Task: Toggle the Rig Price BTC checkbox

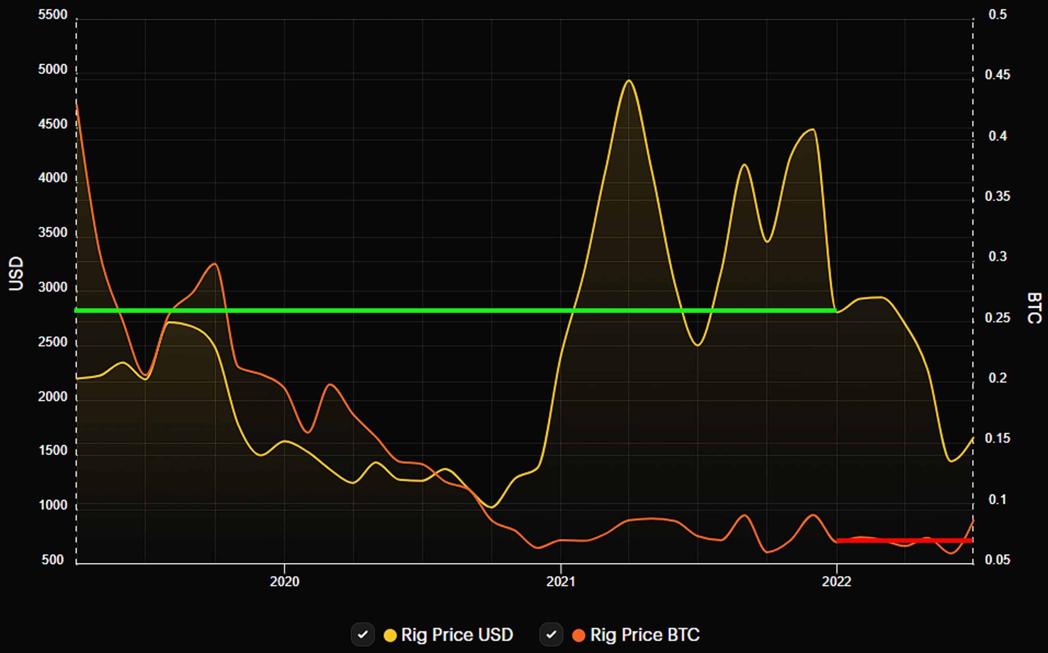Action: pyautogui.click(x=551, y=635)
